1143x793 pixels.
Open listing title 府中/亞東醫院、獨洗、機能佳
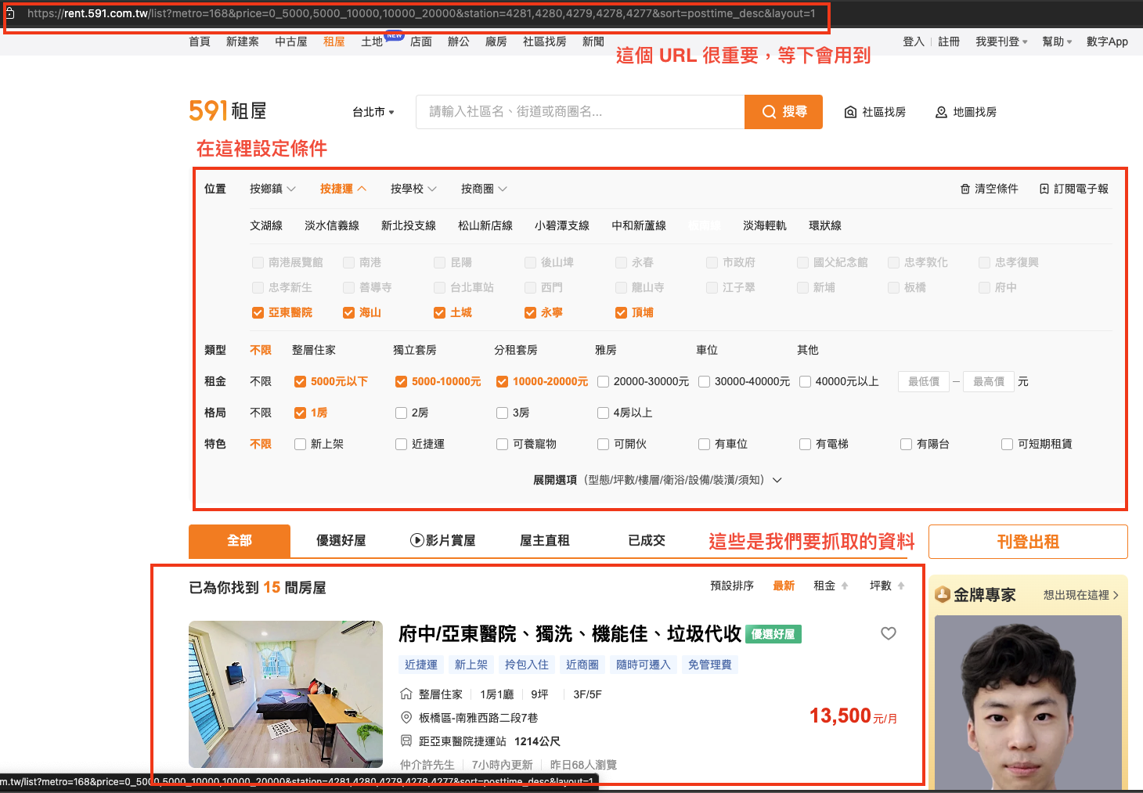pos(570,633)
